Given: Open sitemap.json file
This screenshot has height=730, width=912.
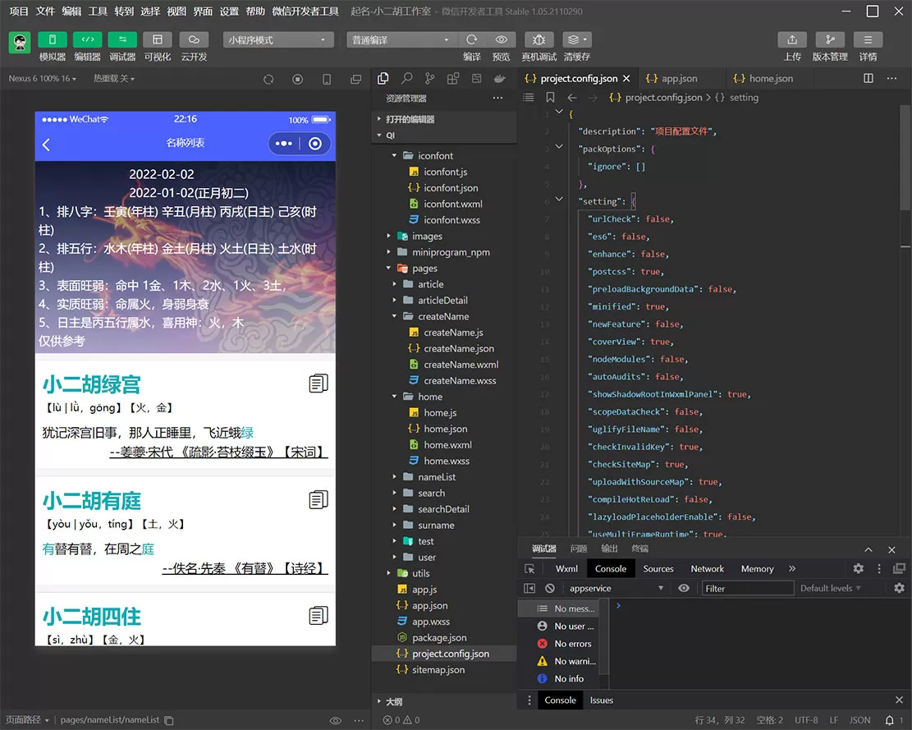Looking at the screenshot, I should [438, 670].
